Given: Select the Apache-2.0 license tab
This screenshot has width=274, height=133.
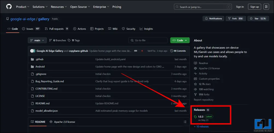Looking at the screenshot, I should point(62,122).
